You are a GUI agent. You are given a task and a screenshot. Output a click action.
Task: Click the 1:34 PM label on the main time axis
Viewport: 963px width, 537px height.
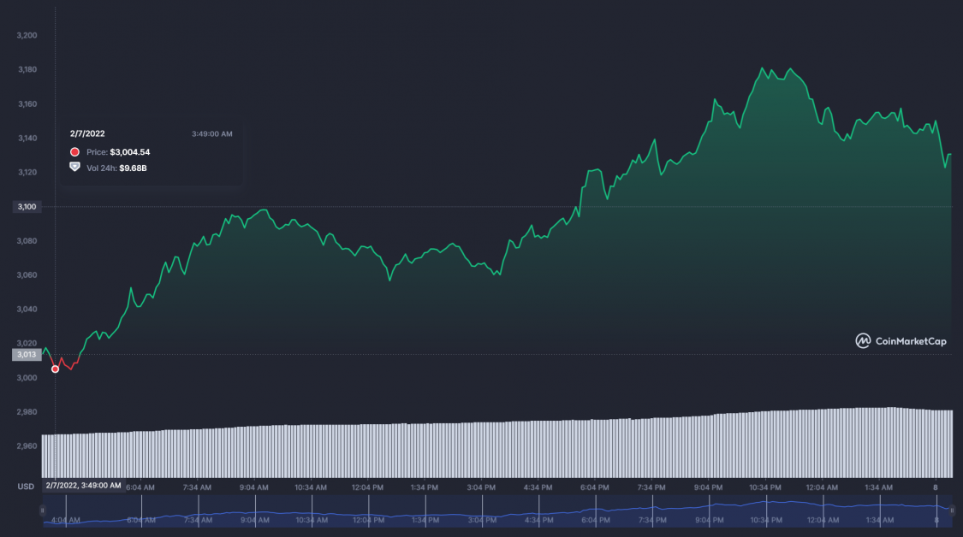pyautogui.click(x=425, y=487)
